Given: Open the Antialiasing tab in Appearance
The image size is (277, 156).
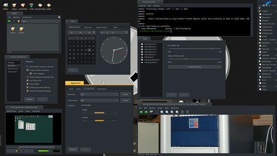Looking at the screenshot, I should [x=102, y=89].
